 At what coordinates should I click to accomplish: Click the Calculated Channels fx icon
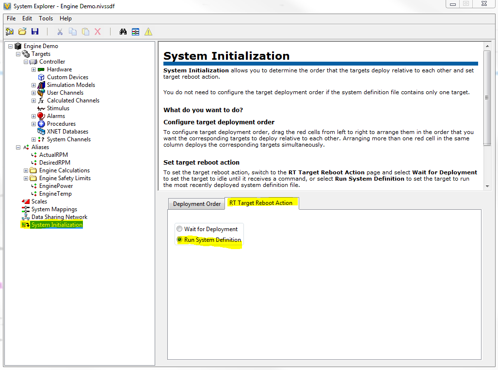click(x=41, y=101)
